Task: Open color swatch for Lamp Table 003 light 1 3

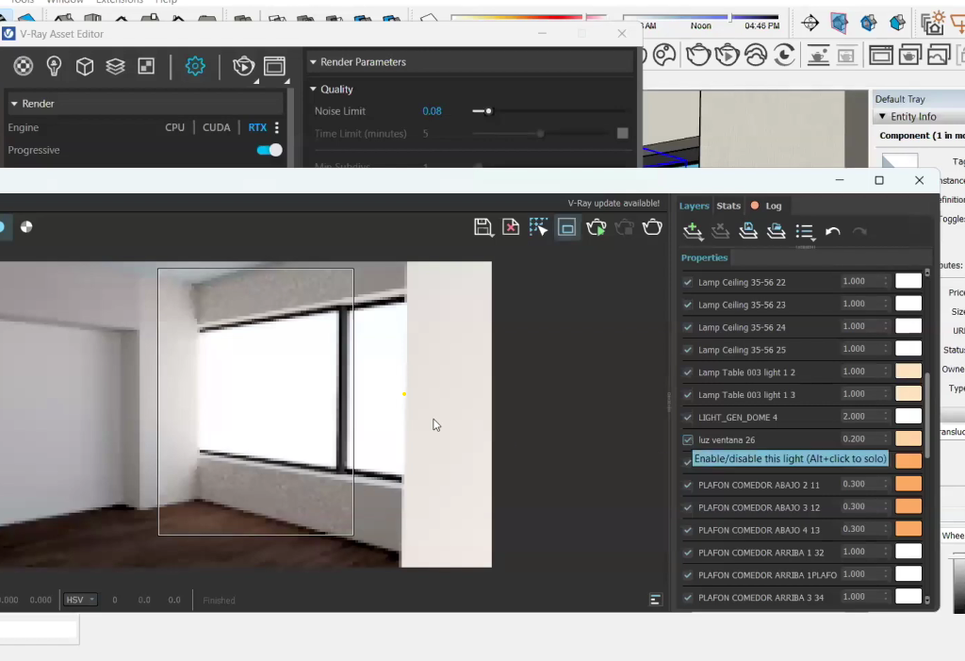Action: click(x=908, y=393)
